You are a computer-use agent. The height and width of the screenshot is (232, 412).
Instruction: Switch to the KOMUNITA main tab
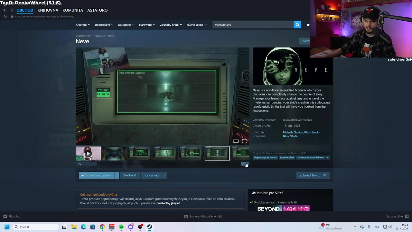[73, 10]
